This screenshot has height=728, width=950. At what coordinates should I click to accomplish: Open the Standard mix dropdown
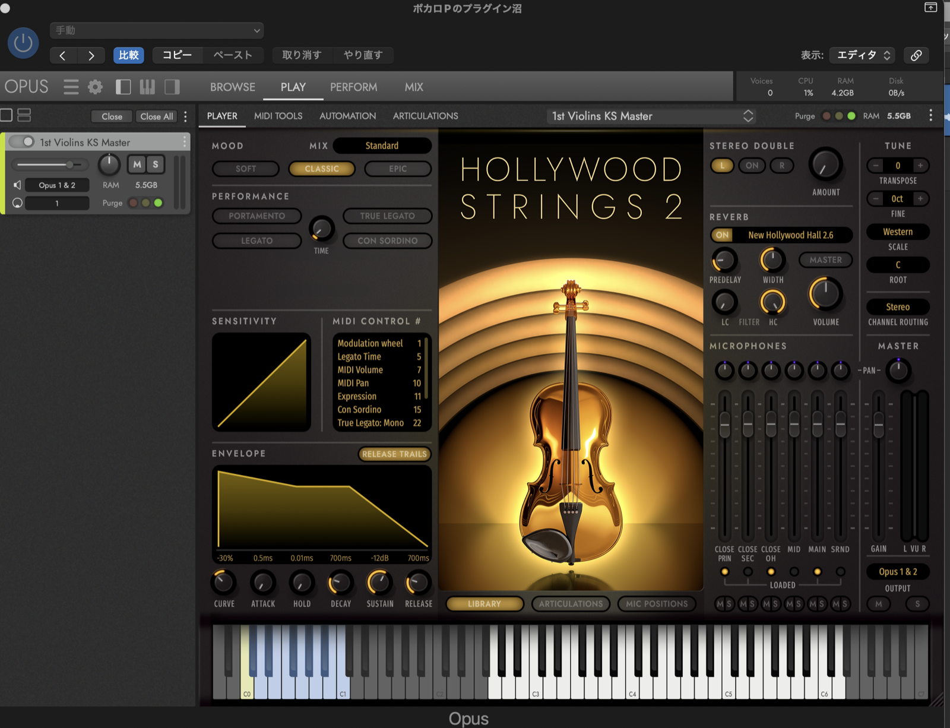point(382,145)
